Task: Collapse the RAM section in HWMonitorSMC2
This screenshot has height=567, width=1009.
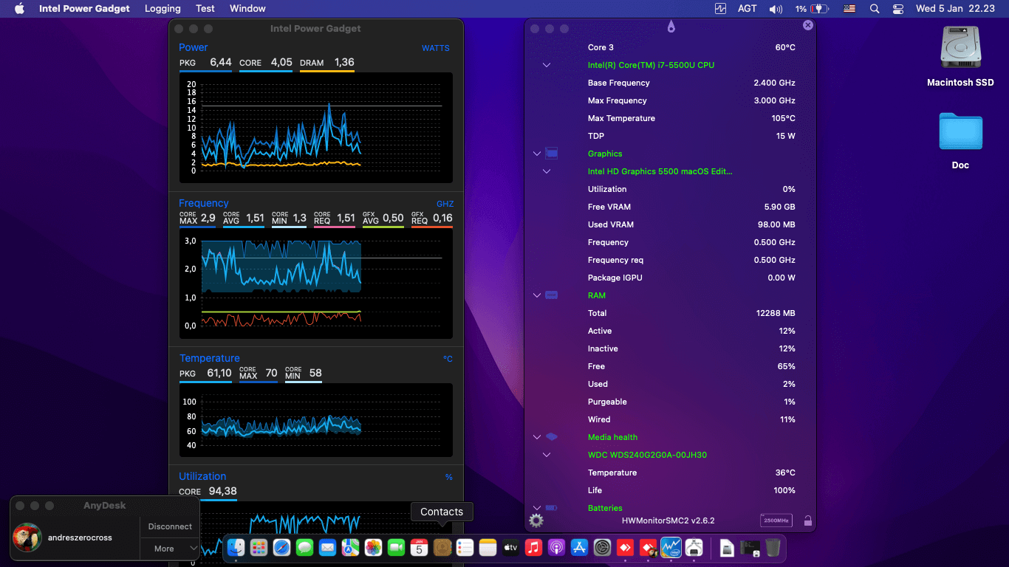Action: (537, 295)
